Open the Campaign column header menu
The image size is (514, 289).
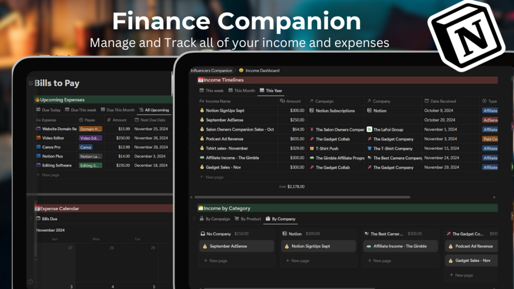[321, 101]
